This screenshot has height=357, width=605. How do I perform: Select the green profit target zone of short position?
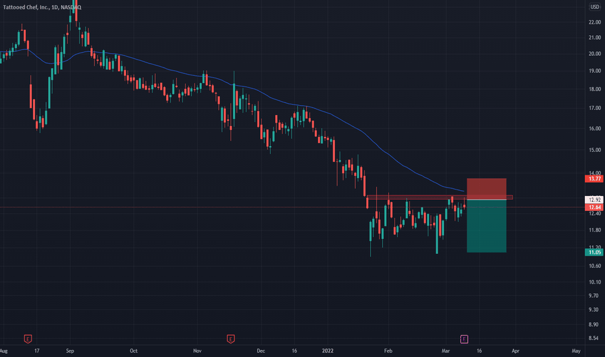coord(487,226)
